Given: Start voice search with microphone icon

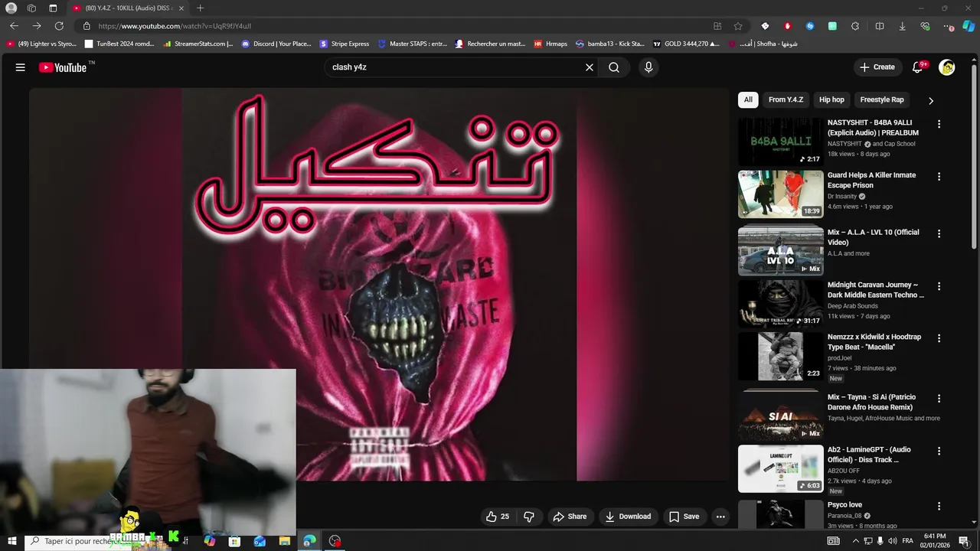Looking at the screenshot, I should coord(648,67).
